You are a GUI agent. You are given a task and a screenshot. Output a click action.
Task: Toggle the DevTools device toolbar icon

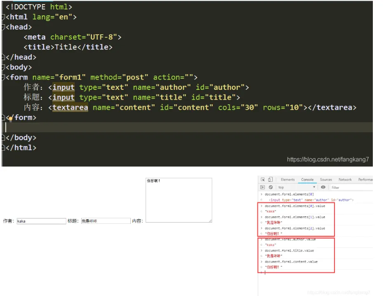(x=270, y=179)
